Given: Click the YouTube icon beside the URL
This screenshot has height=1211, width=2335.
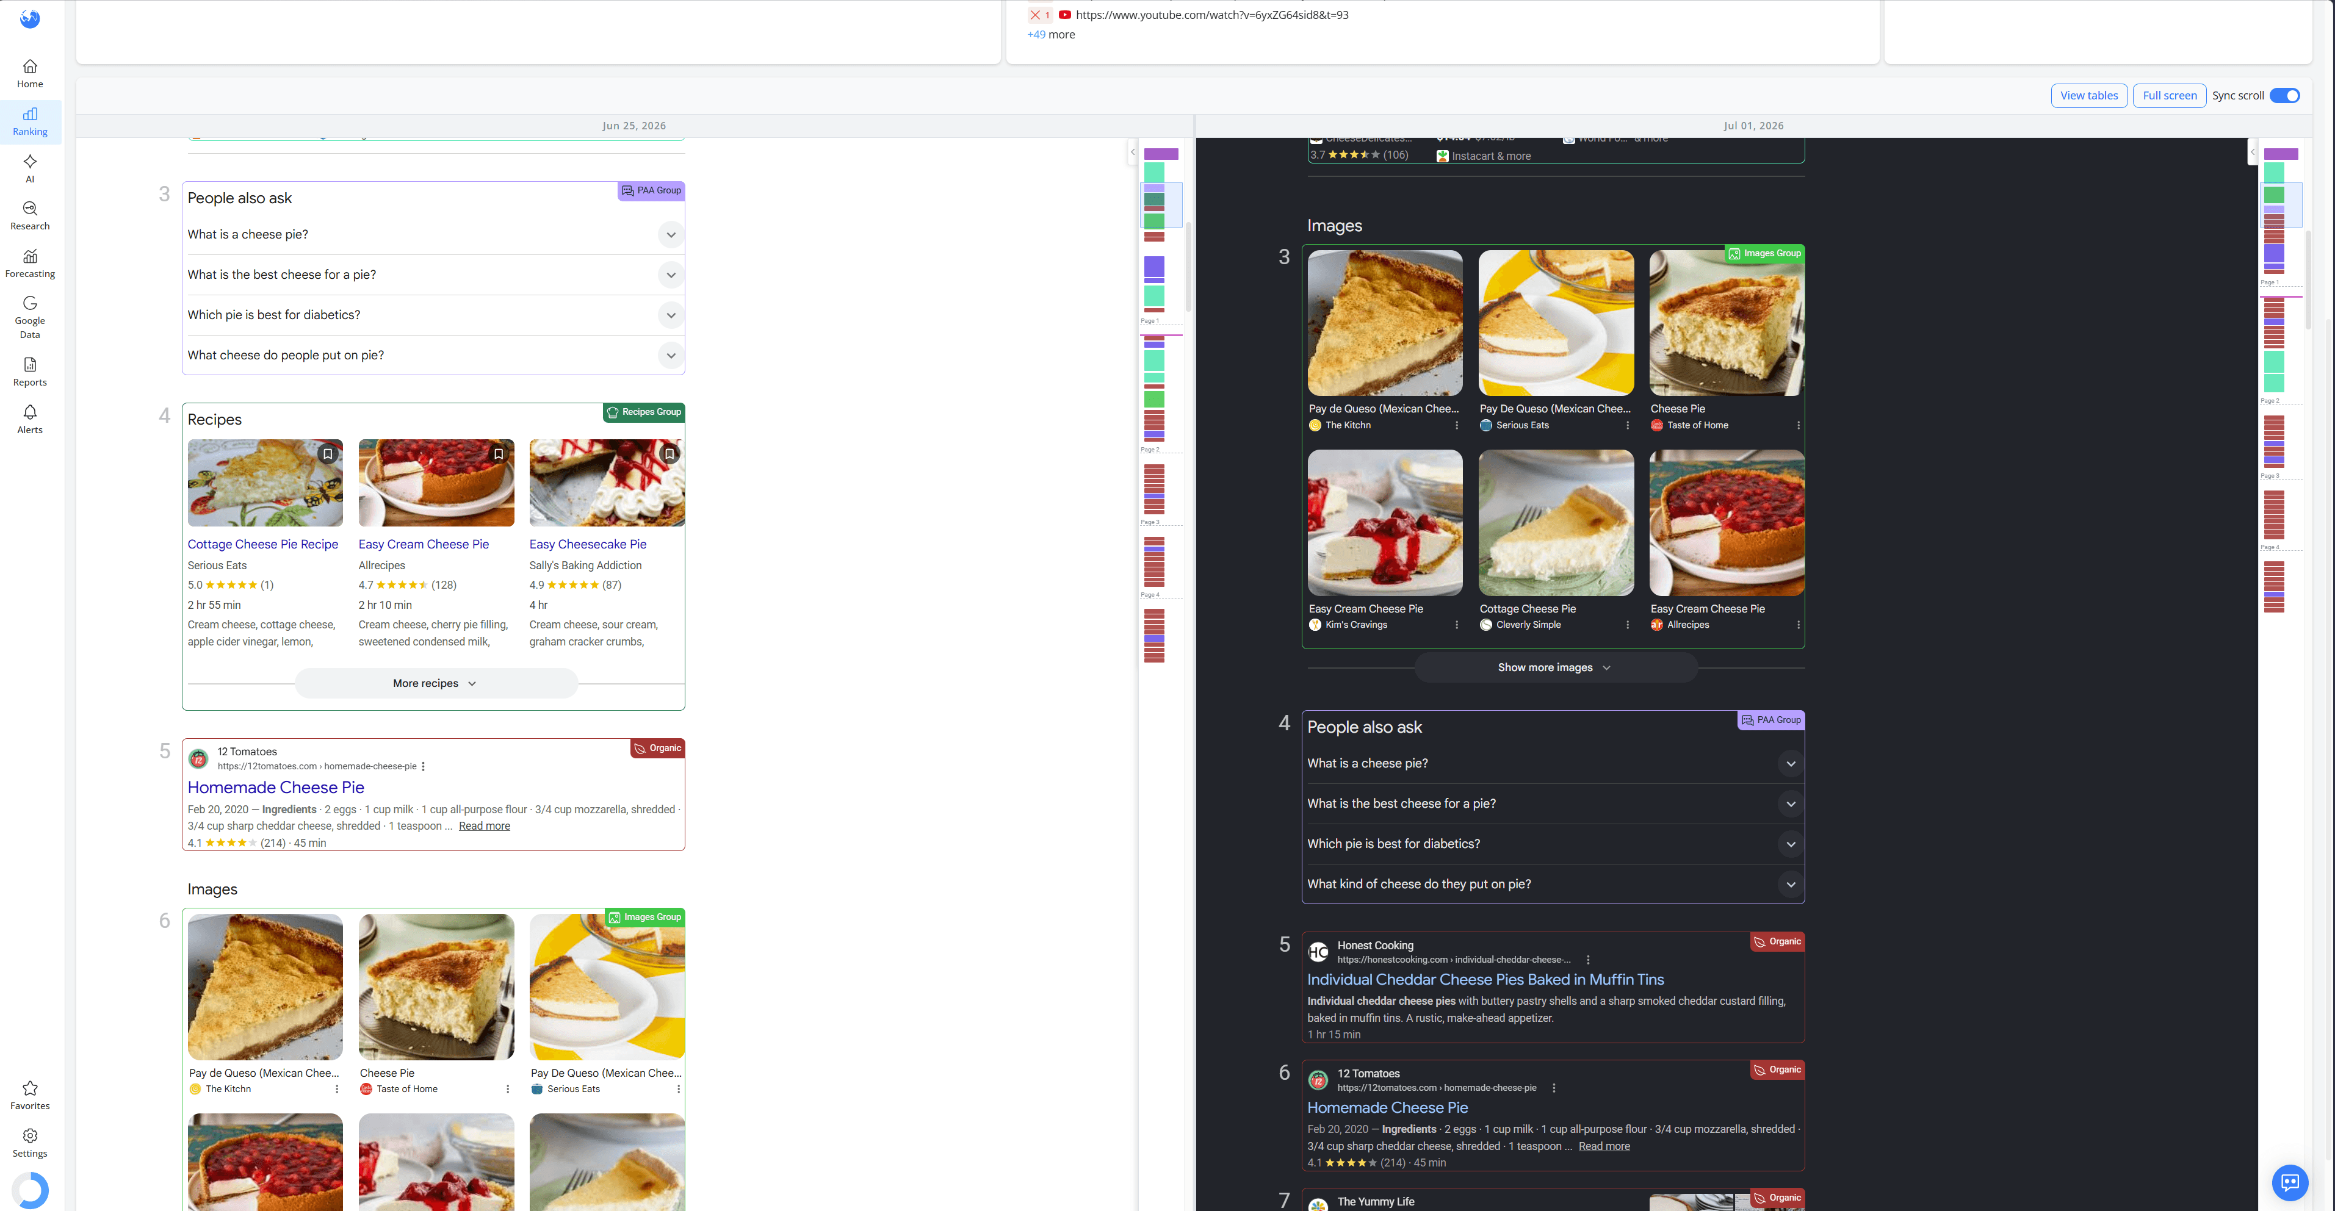Looking at the screenshot, I should coord(1065,15).
